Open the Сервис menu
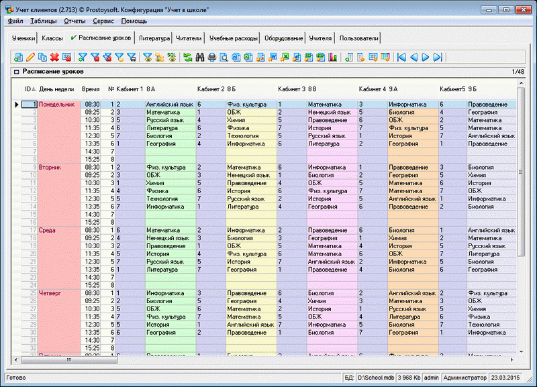This screenshot has height=387, width=537. click(103, 21)
